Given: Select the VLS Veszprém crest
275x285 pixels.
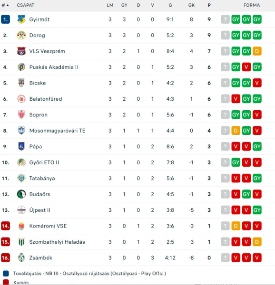Looking at the screenshot, I should (x=21, y=51).
